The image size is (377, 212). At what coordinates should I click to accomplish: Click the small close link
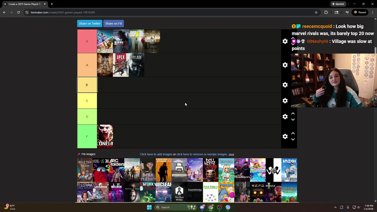[231, 155]
